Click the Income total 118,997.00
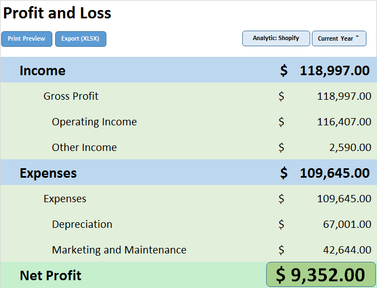This screenshot has height=288, width=377. 335,71
